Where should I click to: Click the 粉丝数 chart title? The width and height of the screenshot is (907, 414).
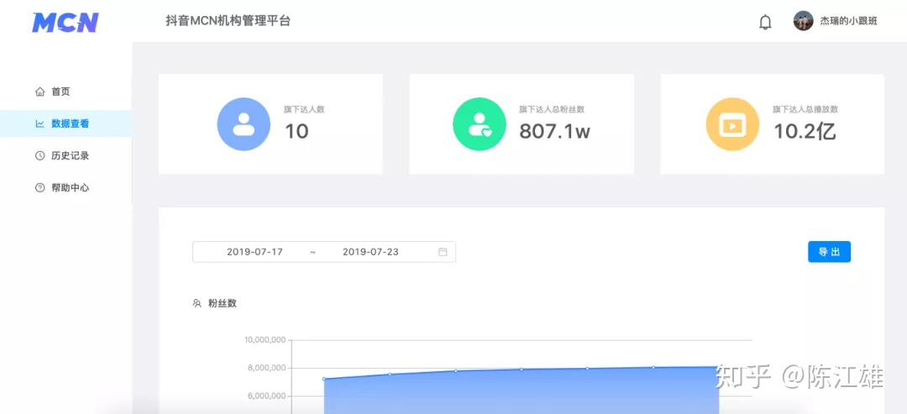tap(223, 303)
